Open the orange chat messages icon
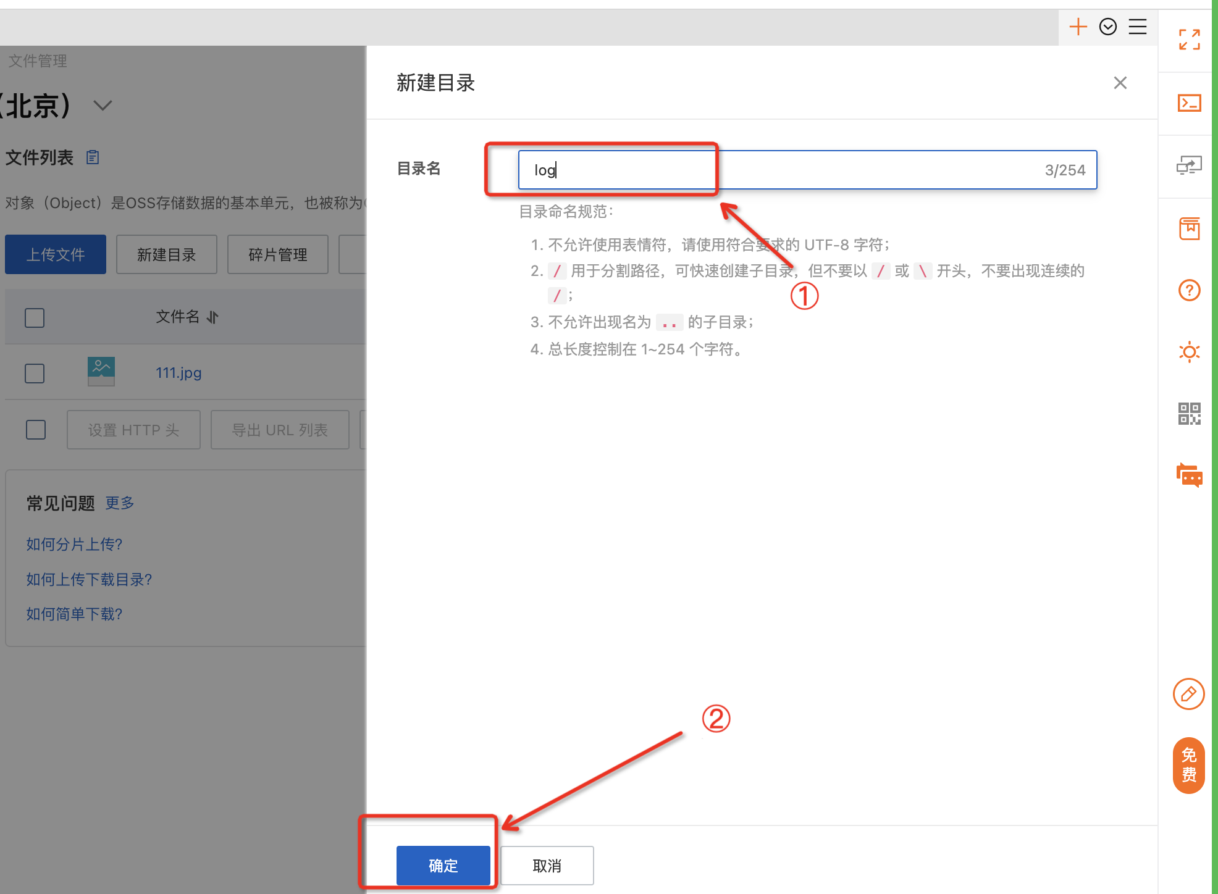The height and width of the screenshot is (894, 1218). [1189, 475]
